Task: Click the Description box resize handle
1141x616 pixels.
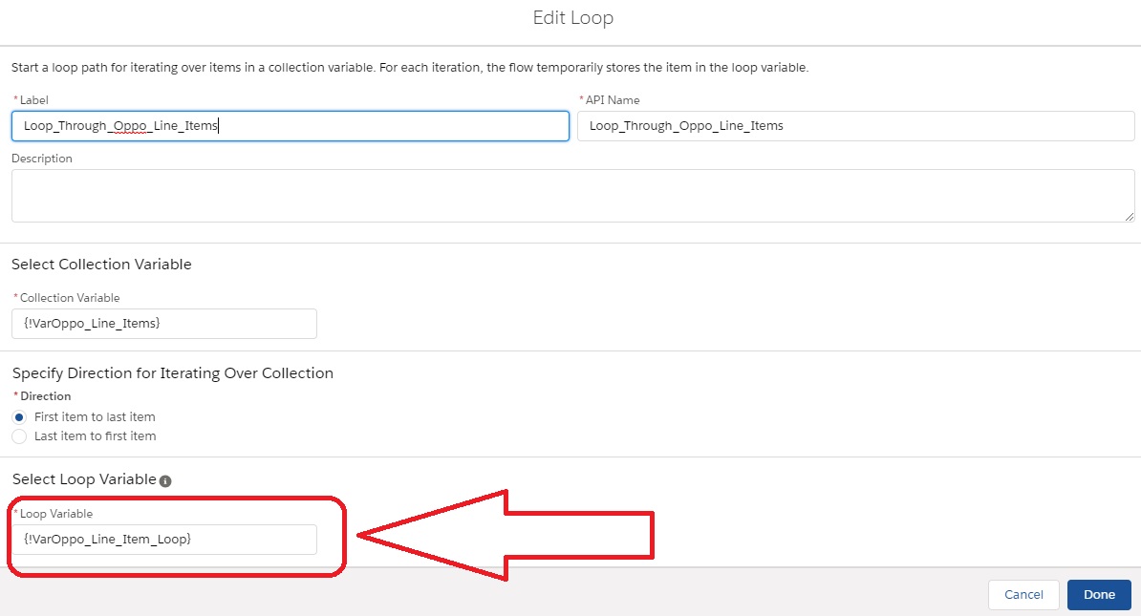Action: (1129, 216)
